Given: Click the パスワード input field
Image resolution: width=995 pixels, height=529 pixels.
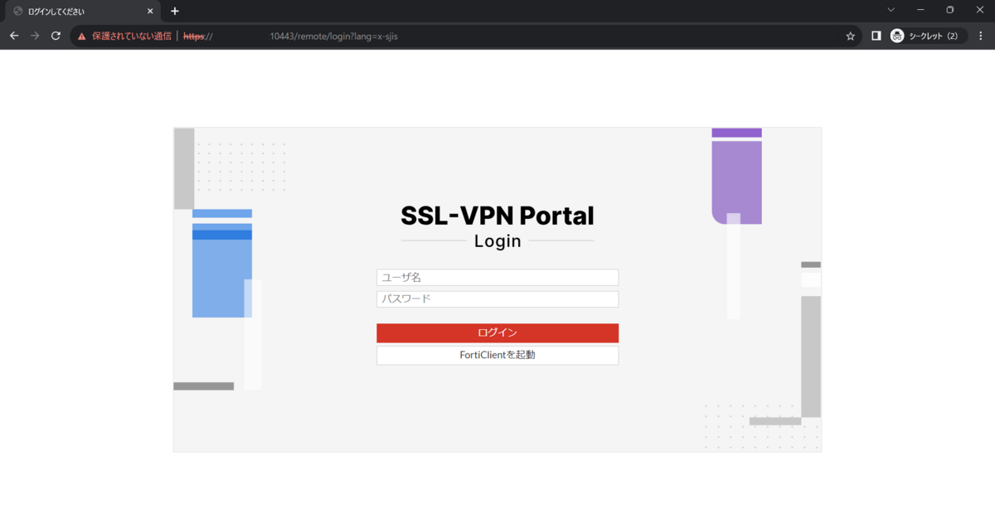Looking at the screenshot, I should 498,298.
